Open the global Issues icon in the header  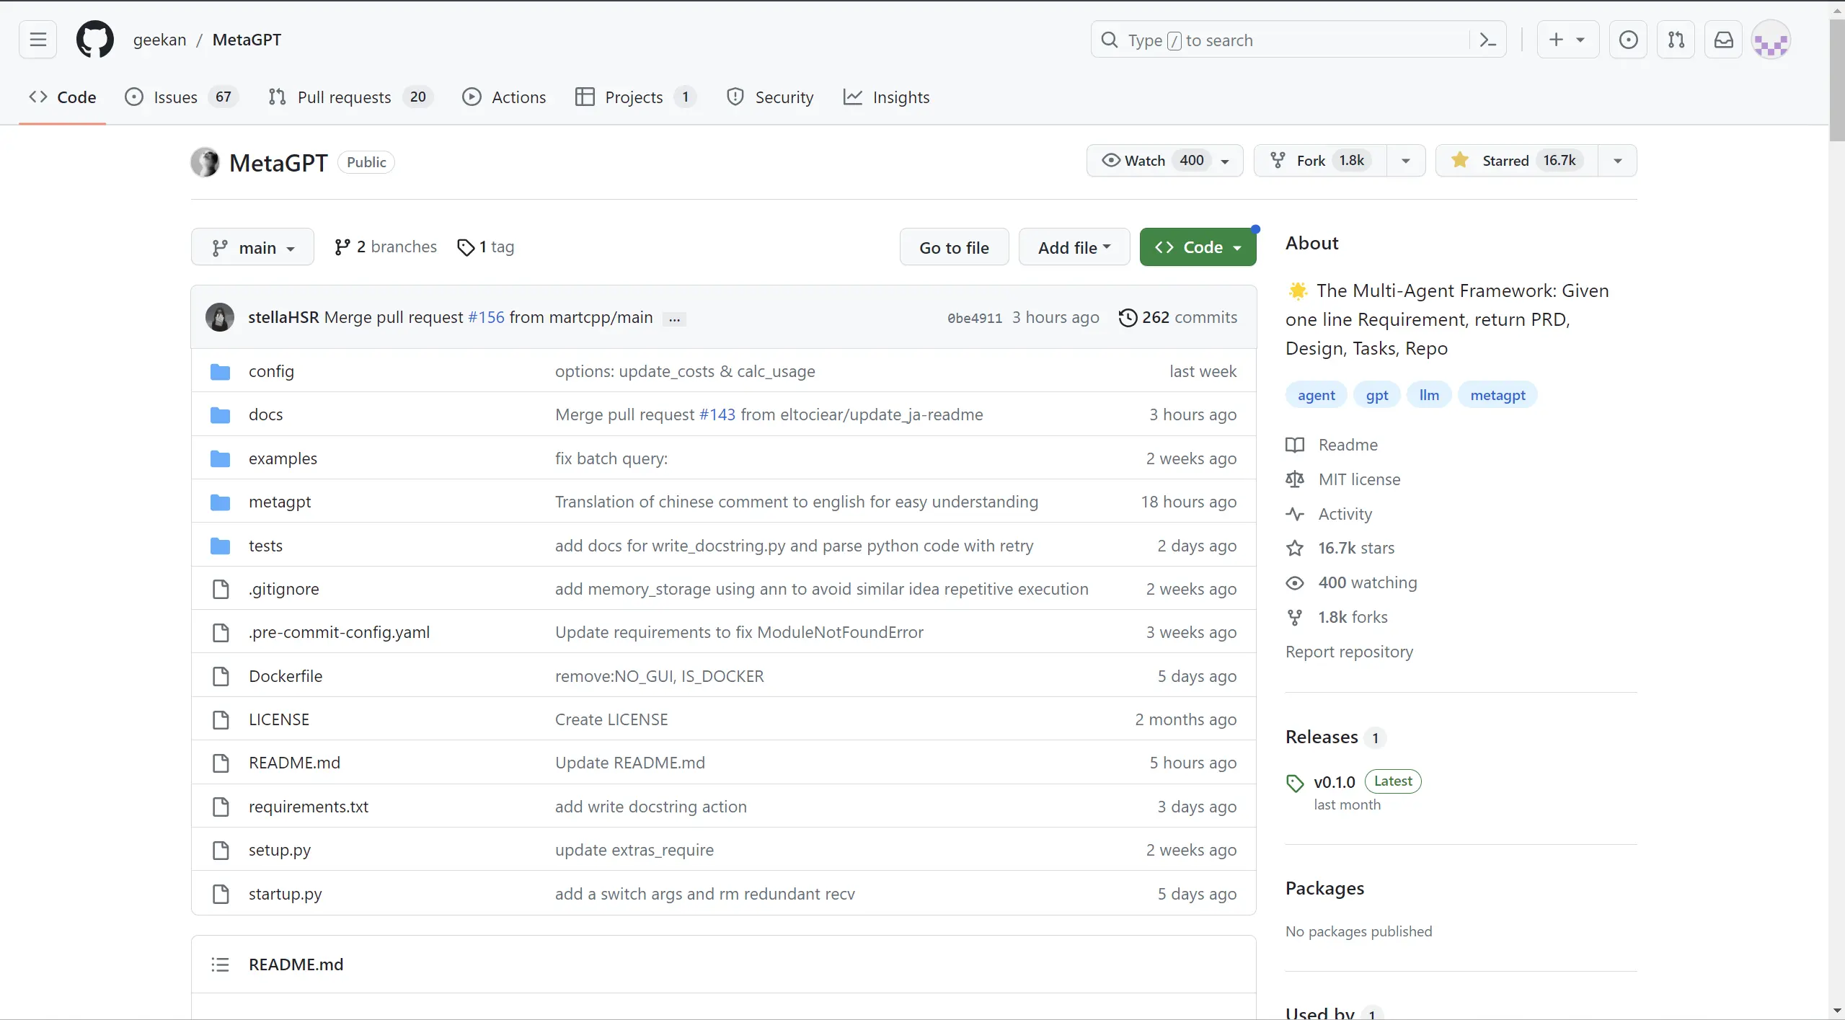1628,40
